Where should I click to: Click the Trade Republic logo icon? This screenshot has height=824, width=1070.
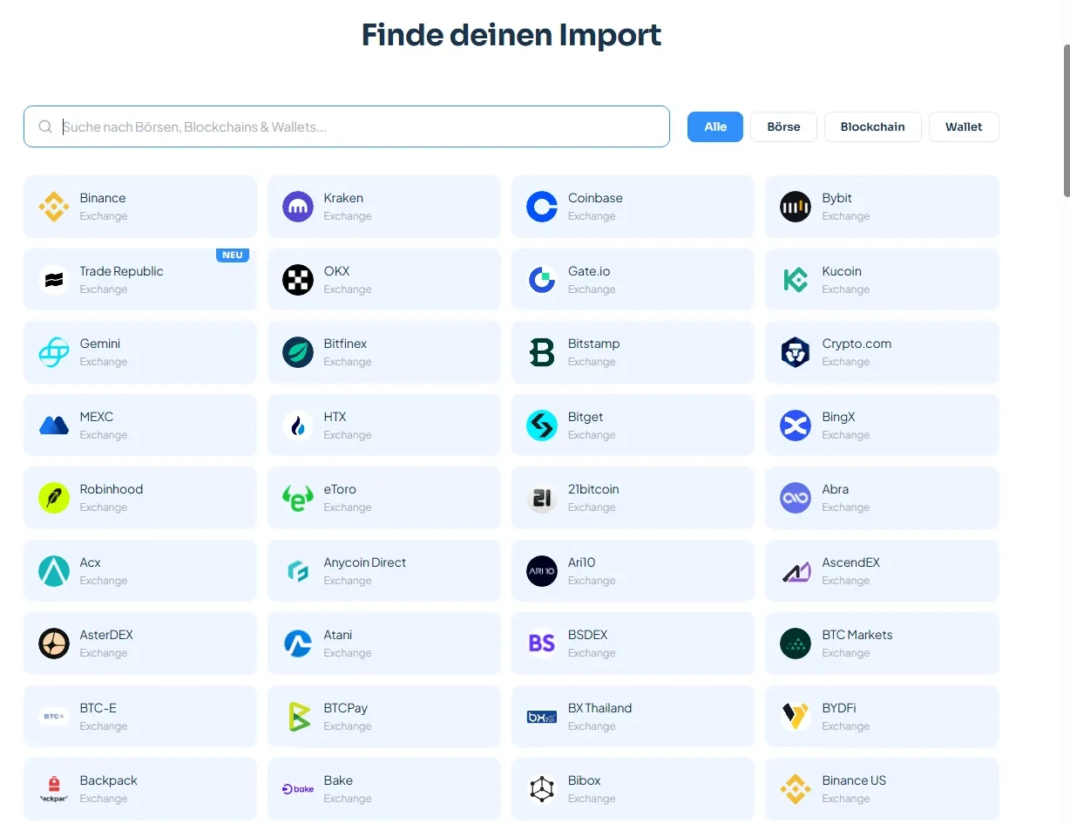(x=54, y=280)
